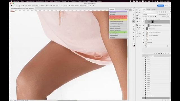
Task: Open the brush settings panel from options bar
Action: [x=23, y=6]
